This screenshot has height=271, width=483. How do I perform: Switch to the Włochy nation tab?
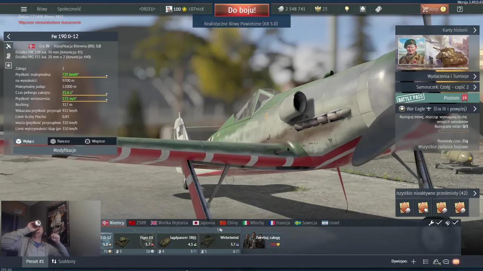253,223
